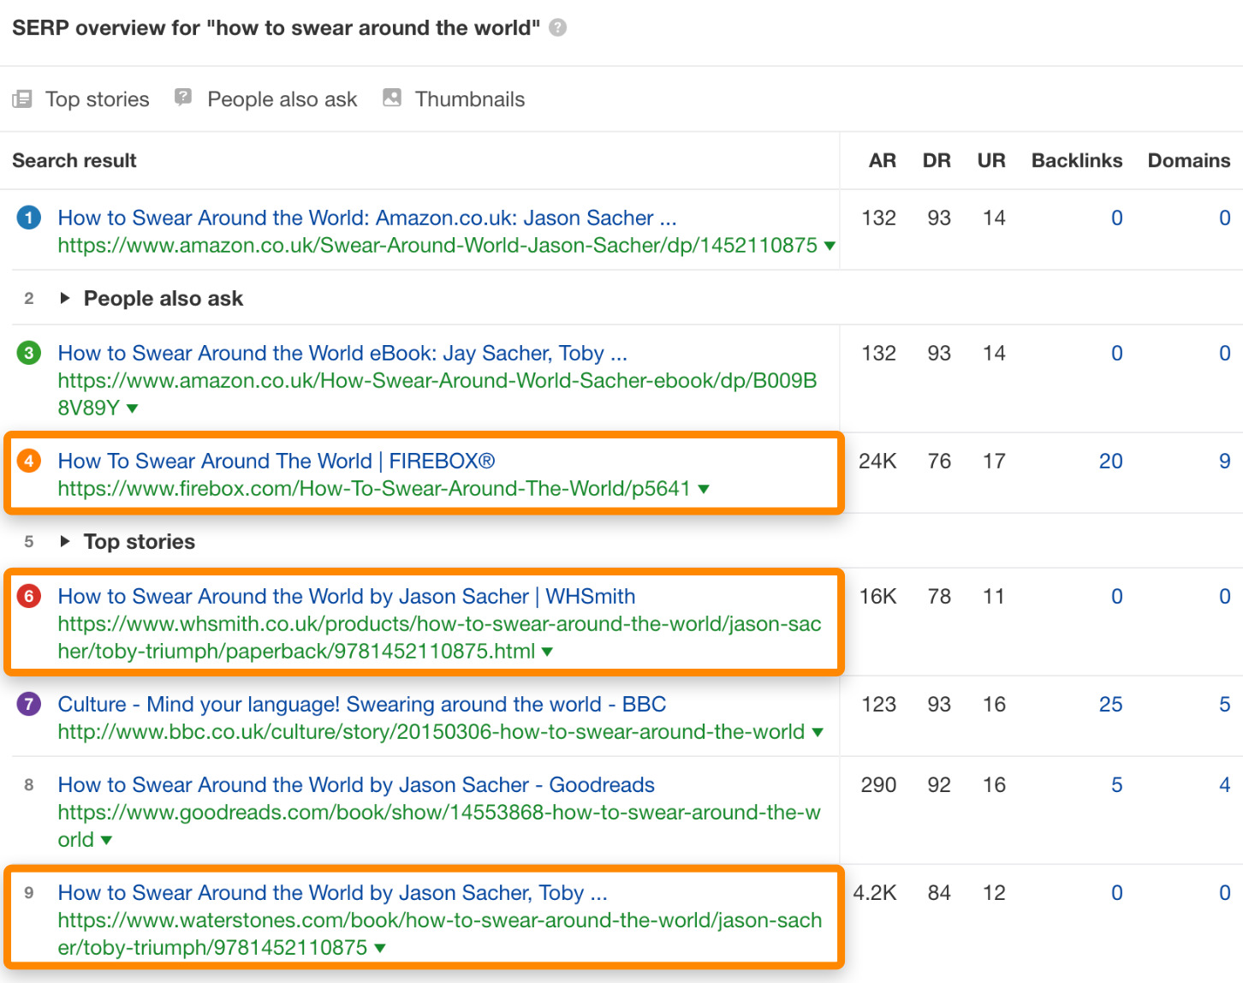Open dropdown arrow after Firebox URL
Viewport: 1243px width, 983px height.
coord(704,489)
